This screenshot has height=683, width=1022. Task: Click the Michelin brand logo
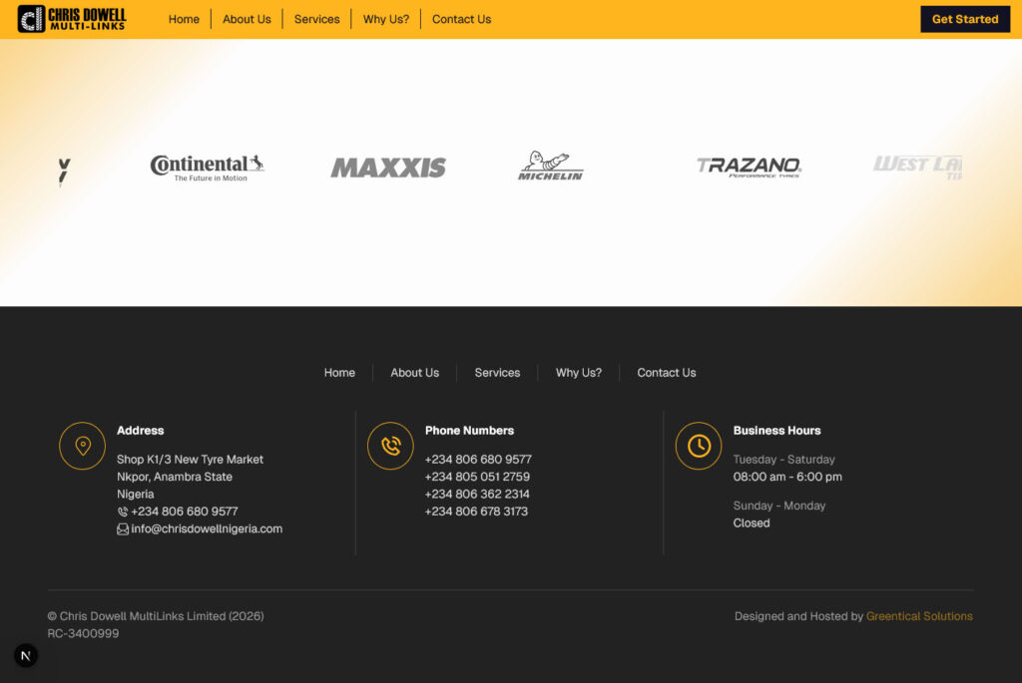click(550, 167)
